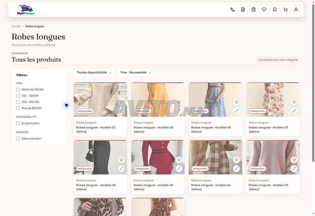Add modèle 08 to favorites heart
This screenshot has width=315, height=216.
click(236, 102)
